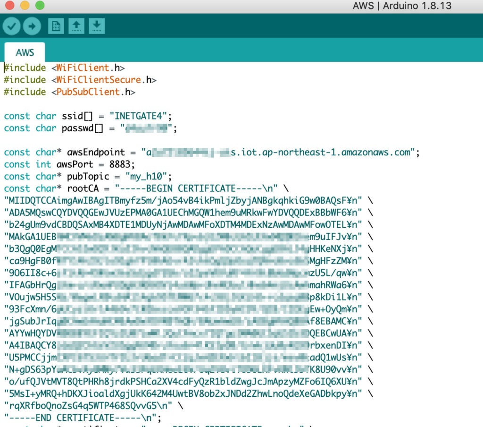Click the window title AWS | Arduino 1.8.13
The width and height of the screenshot is (483, 427).
(x=402, y=6)
